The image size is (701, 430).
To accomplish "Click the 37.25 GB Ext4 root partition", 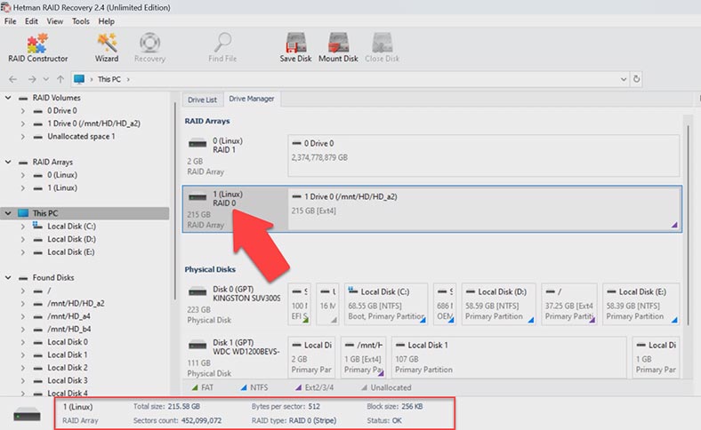I will [569, 304].
